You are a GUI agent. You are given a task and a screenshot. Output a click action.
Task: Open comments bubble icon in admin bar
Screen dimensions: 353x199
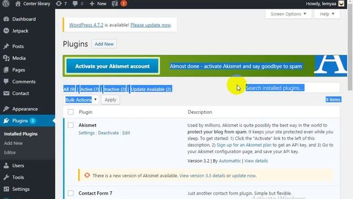pyautogui.click(x=75, y=4)
